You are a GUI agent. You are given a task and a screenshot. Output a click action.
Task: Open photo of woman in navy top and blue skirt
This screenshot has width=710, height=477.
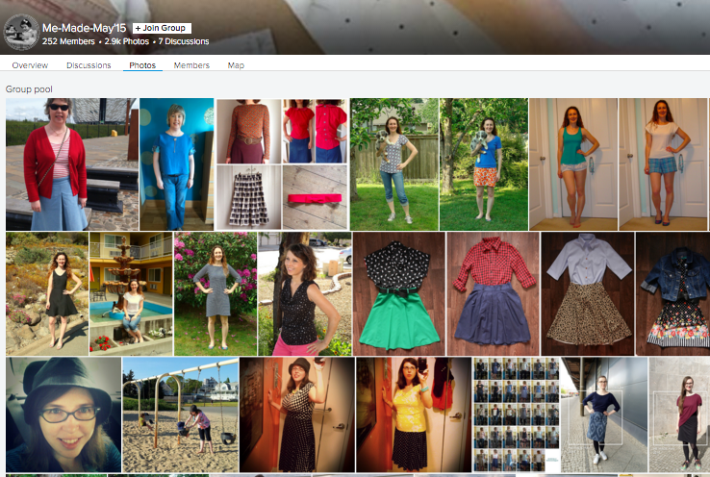tap(604, 414)
